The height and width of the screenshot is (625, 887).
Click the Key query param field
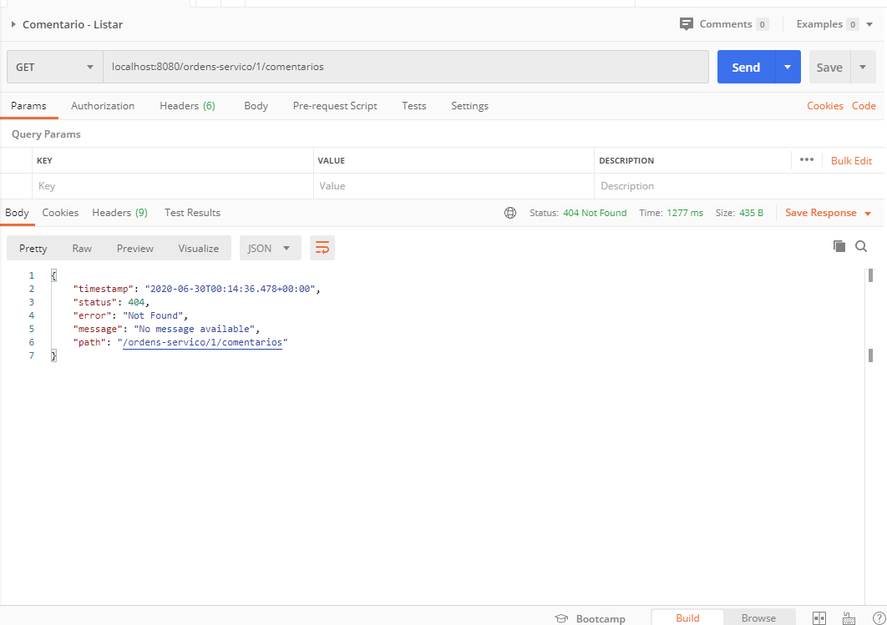tap(173, 186)
